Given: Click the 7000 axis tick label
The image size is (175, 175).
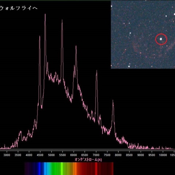Looking at the screenshot, I should [96, 155].
